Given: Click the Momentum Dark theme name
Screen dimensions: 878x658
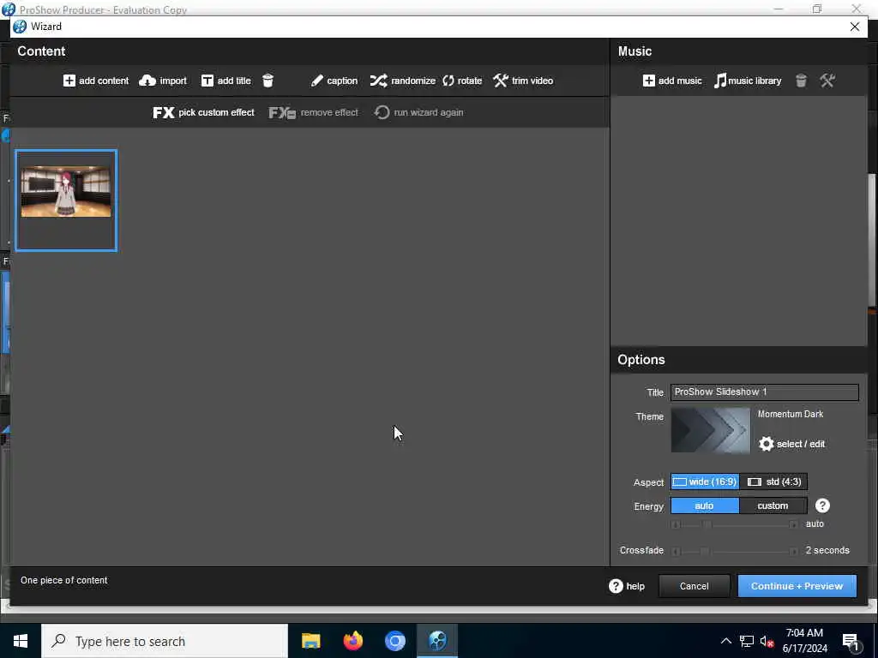Looking at the screenshot, I should pyautogui.click(x=790, y=414).
